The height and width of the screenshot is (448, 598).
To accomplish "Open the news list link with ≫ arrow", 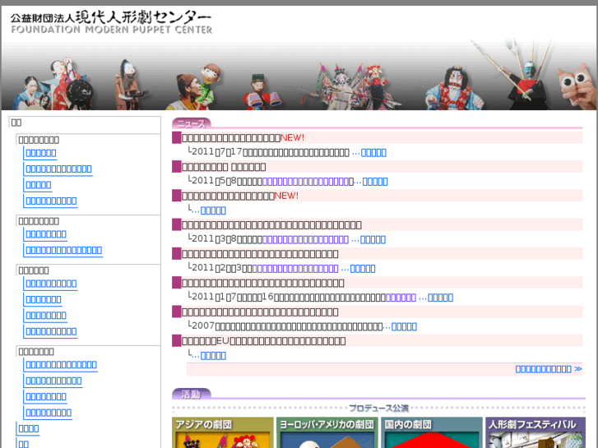I will pos(549,369).
